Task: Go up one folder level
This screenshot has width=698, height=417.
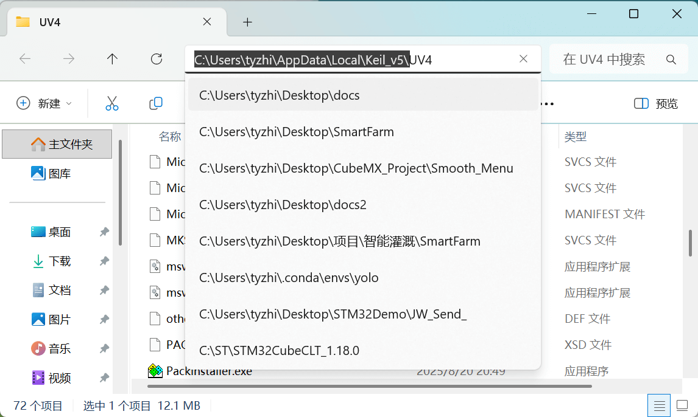Action: [112, 59]
